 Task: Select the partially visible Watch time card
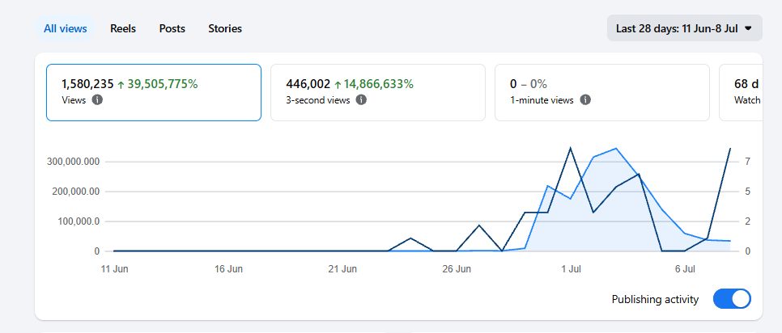[741, 93]
